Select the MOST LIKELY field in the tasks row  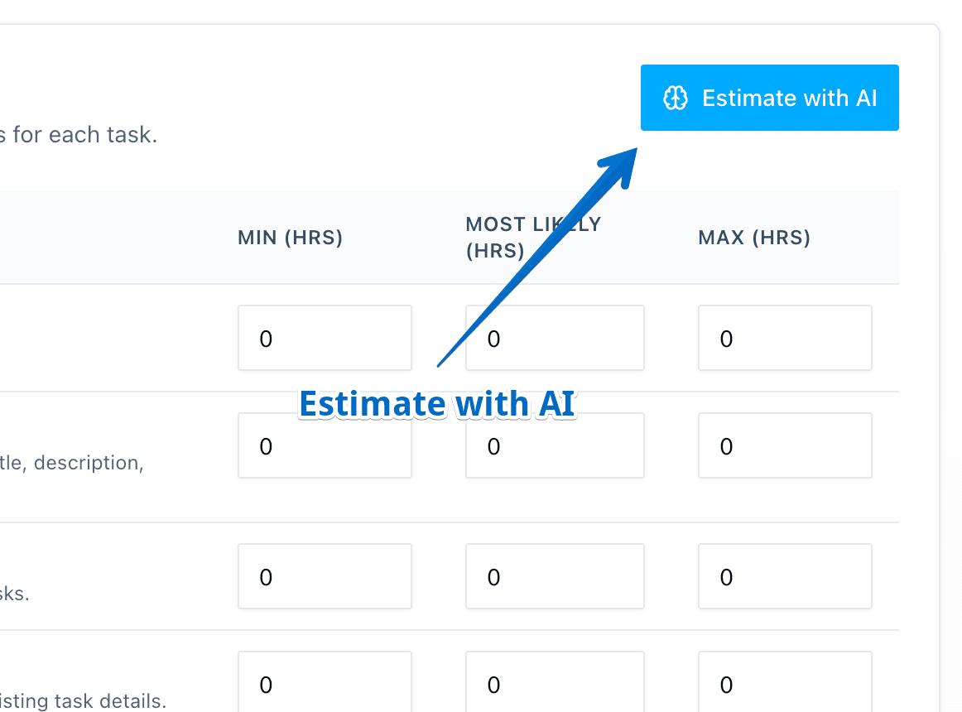click(555, 576)
